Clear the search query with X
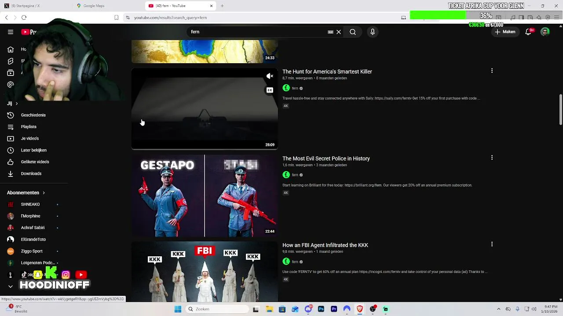 339,32
